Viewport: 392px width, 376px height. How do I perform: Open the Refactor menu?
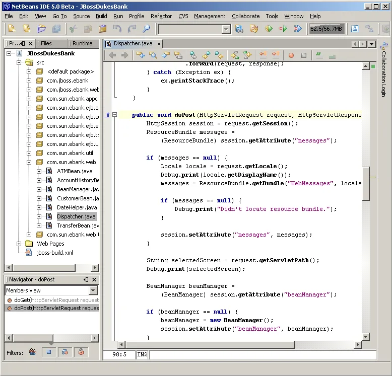click(161, 16)
